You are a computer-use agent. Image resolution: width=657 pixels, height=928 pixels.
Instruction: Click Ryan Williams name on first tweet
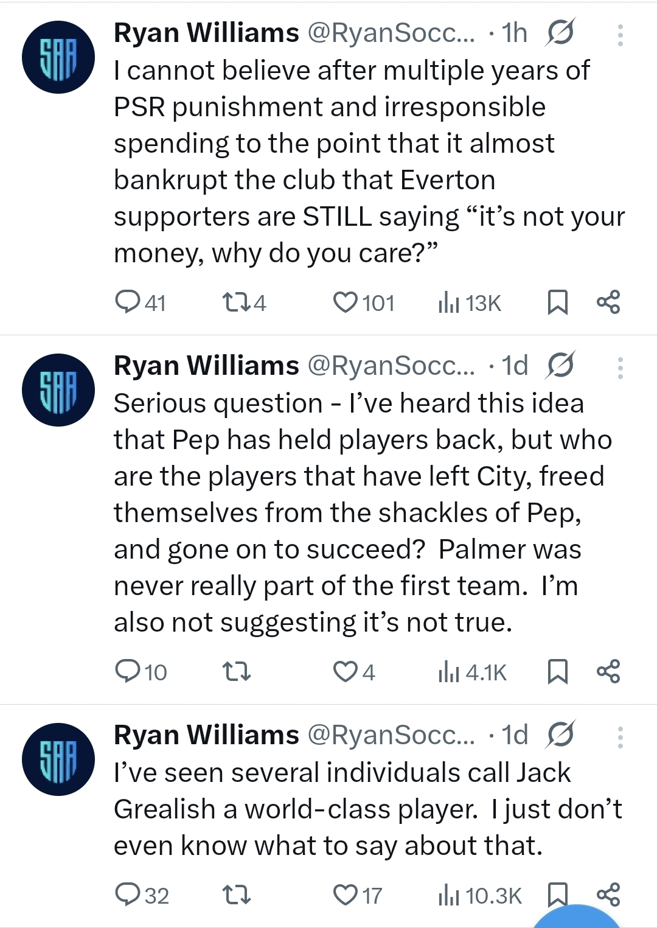coord(206,33)
